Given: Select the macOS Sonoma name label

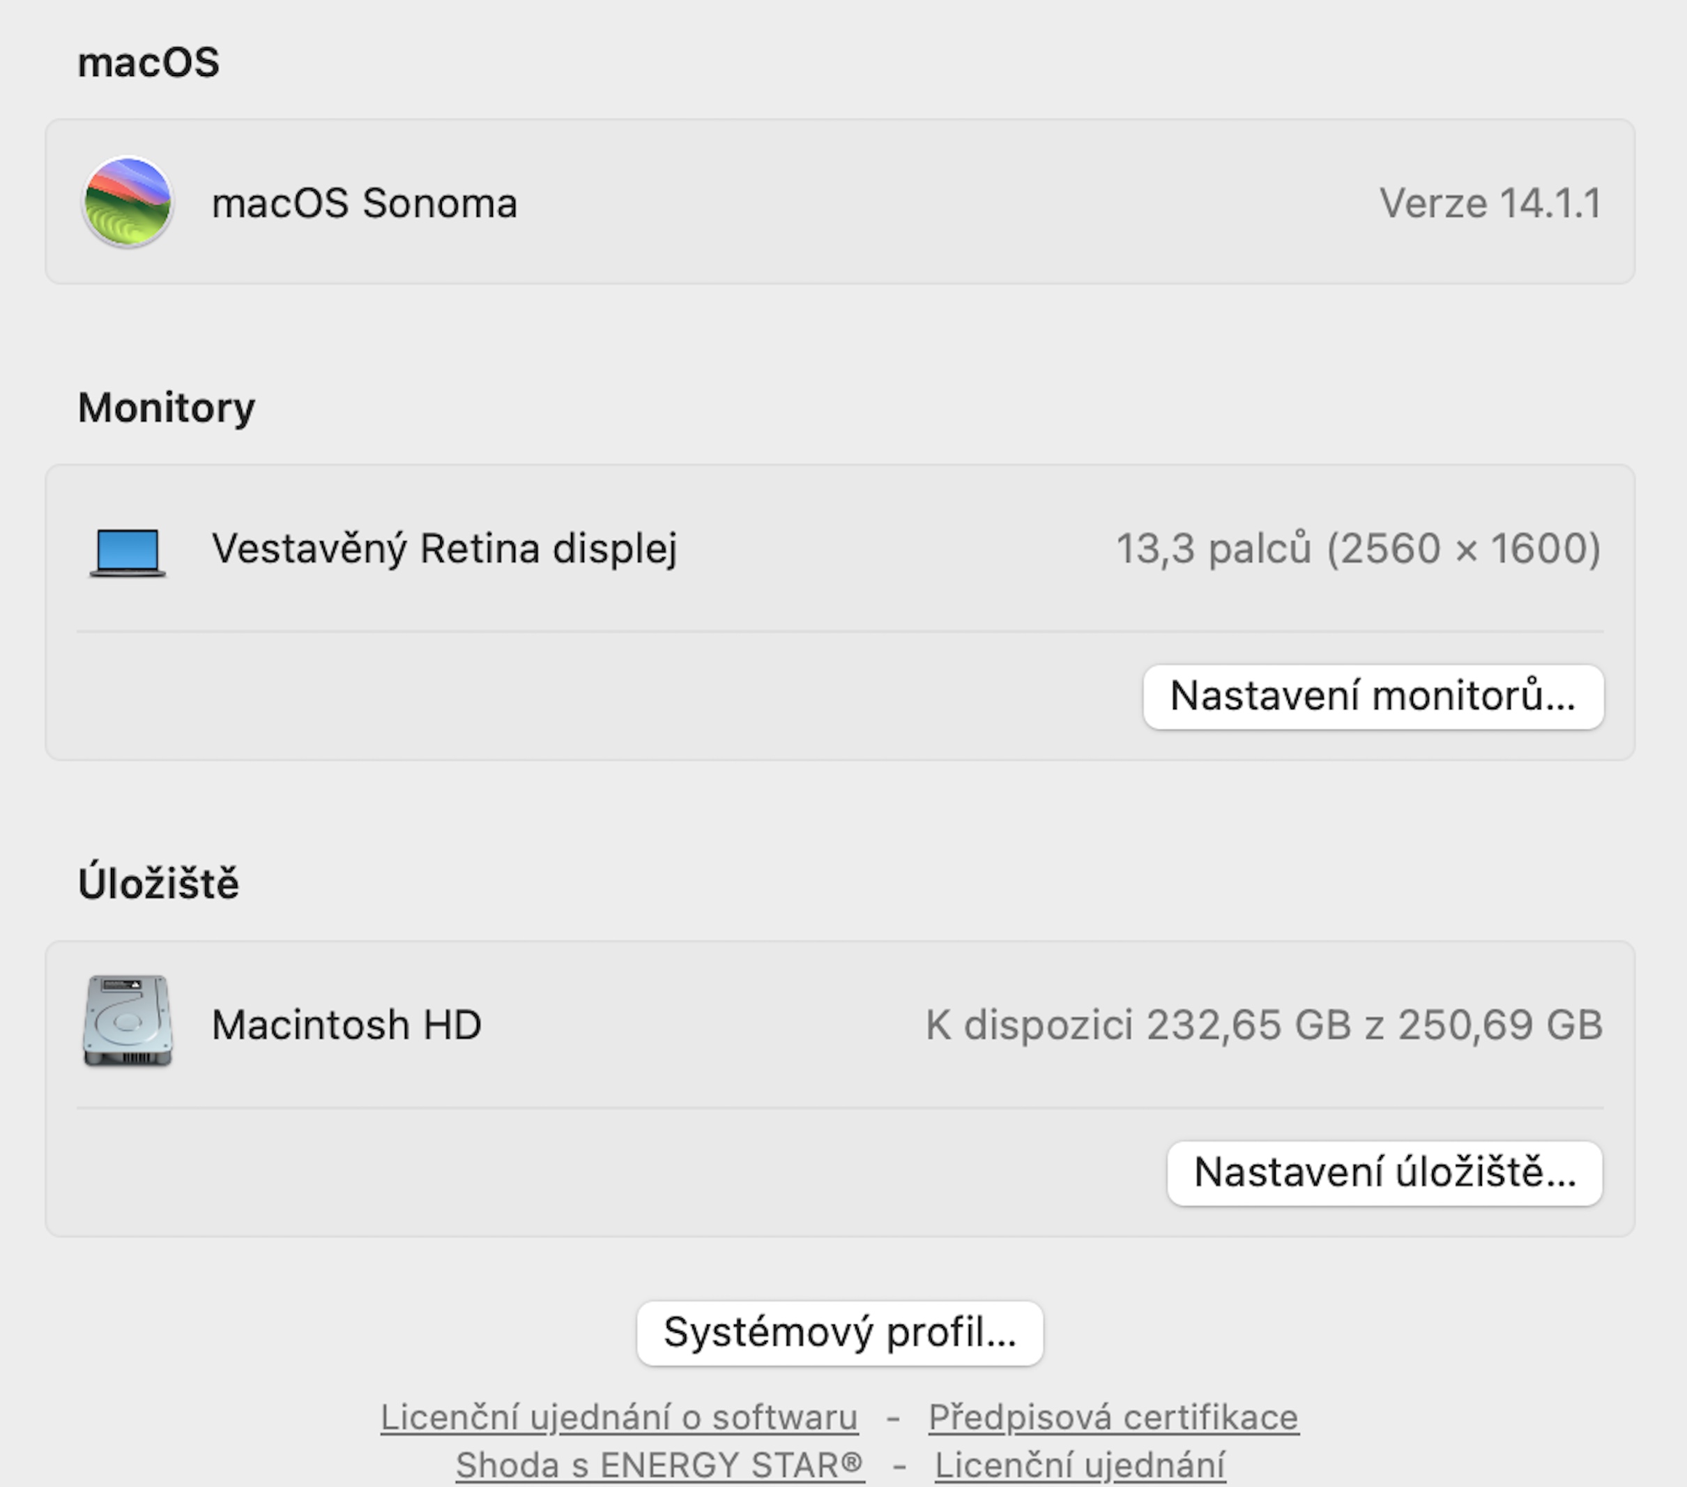Looking at the screenshot, I should 364,203.
